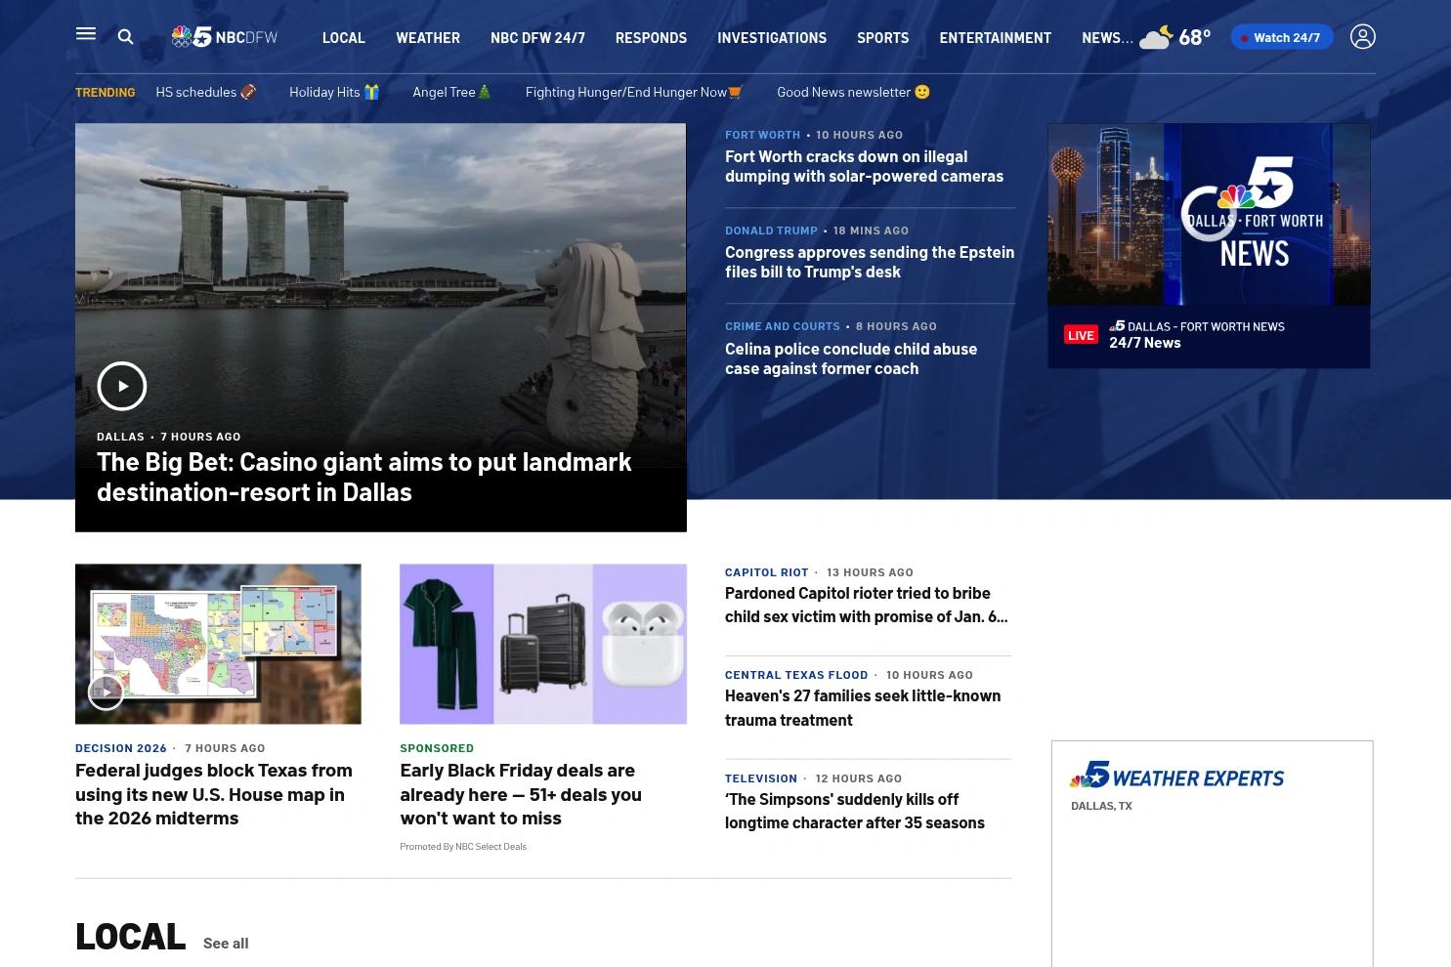Go to the INVESTIGATIONS section

coord(772,37)
